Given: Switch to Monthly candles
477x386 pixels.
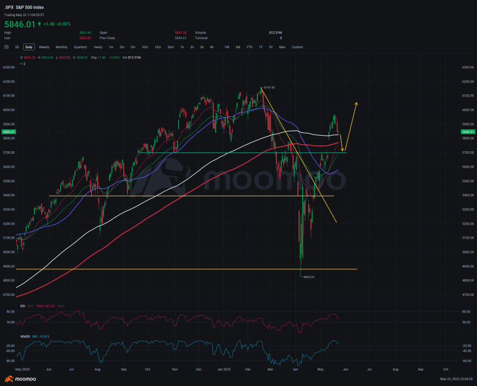Looking at the screenshot, I should (x=62, y=47).
